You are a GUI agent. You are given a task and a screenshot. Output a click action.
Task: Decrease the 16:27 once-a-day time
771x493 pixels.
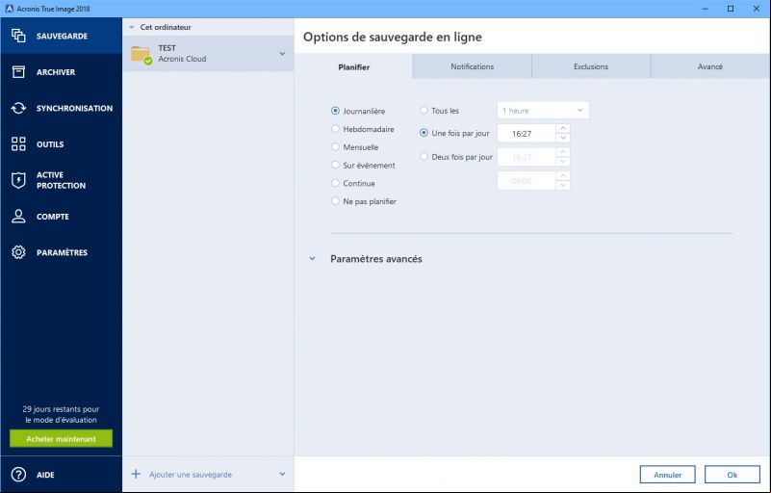coord(563,138)
